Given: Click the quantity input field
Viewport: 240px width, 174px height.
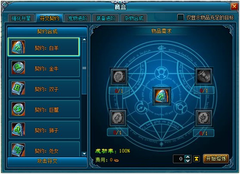Looking at the screenshot, I should click(179, 159).
